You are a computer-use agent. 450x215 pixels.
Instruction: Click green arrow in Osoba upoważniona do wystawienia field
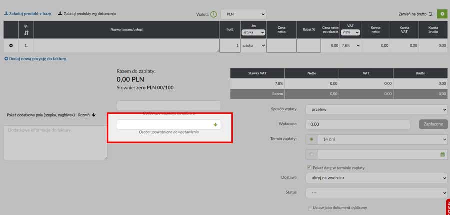[215, 125]
